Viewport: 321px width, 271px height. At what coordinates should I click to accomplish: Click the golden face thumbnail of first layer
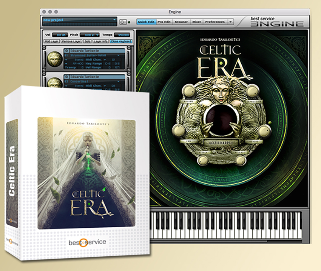tap(54, 58)
